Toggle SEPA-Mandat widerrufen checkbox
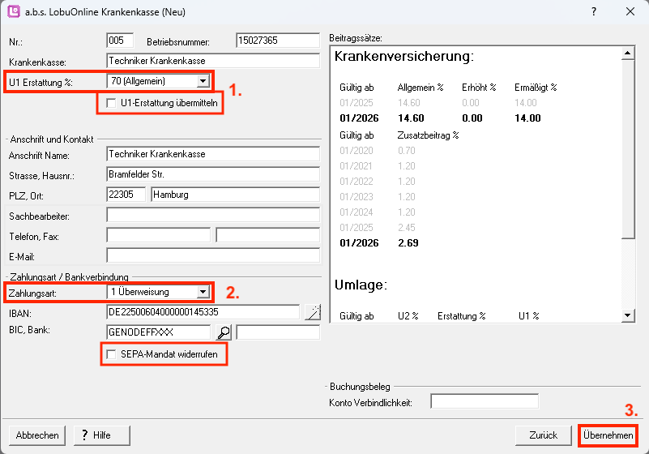This screenshot has height=454, width=649. click(x=111, y=354)
